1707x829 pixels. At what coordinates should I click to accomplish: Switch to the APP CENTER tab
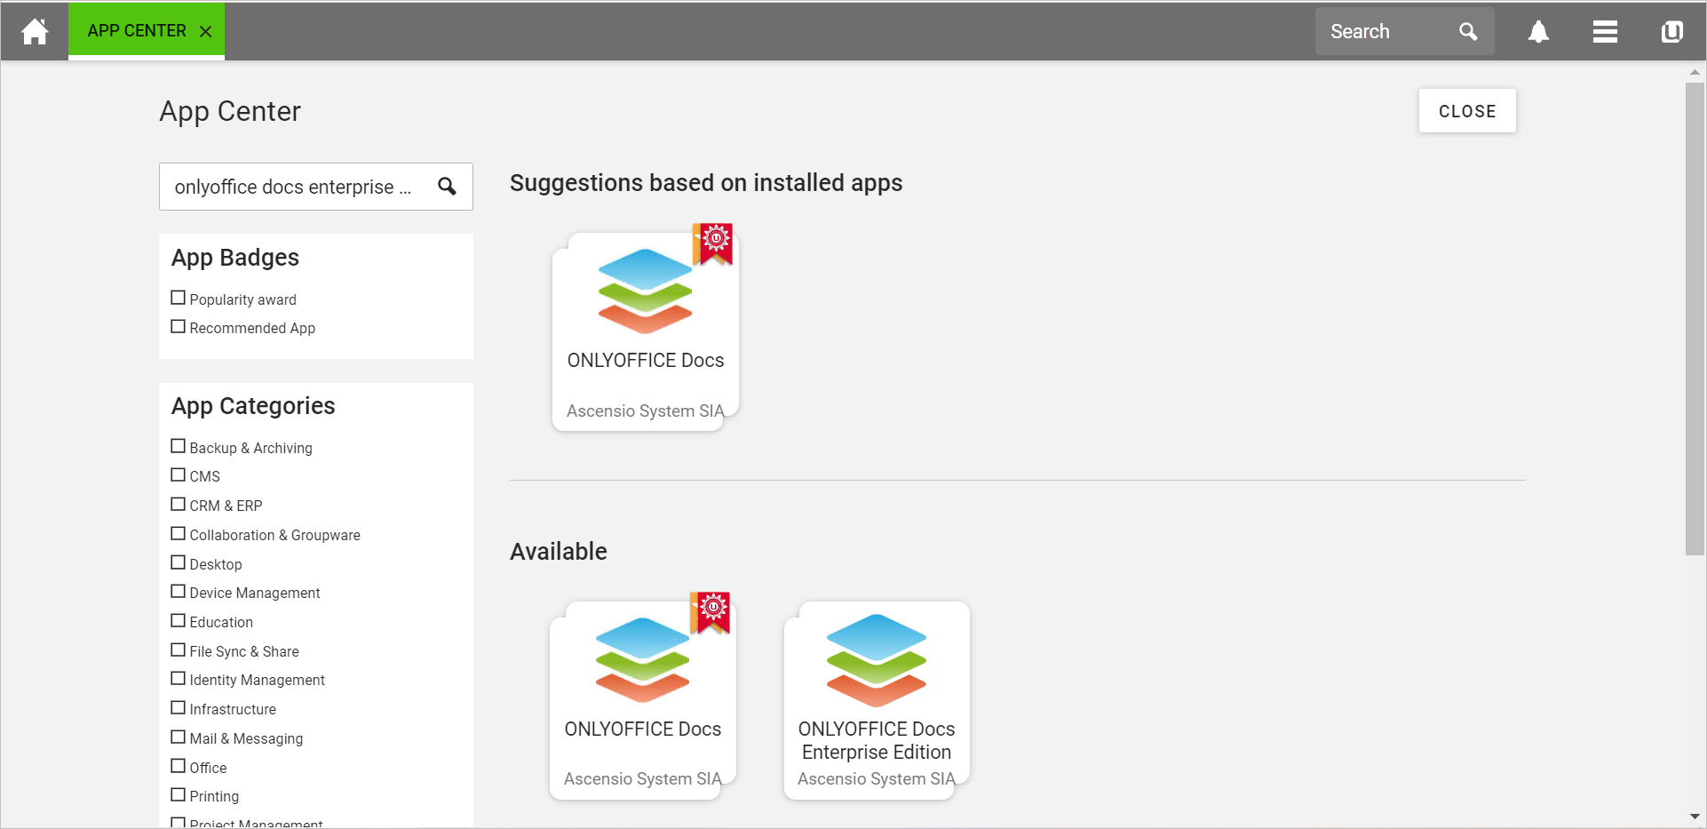click(138, 29)
